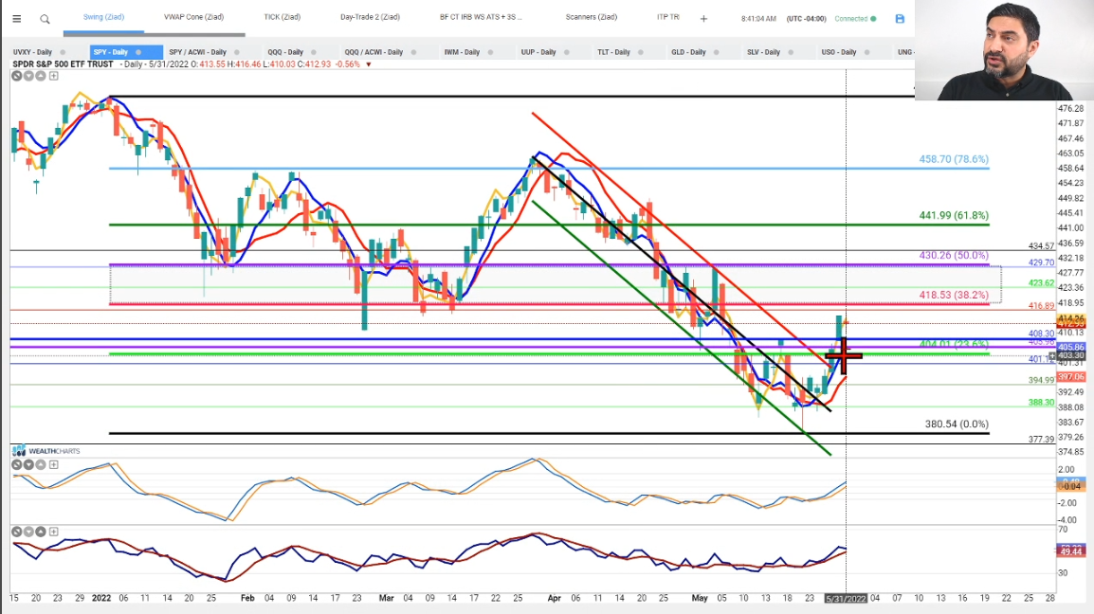Click 418.53 (38.2%) Fibonacci level label

(x=954, y=295)
